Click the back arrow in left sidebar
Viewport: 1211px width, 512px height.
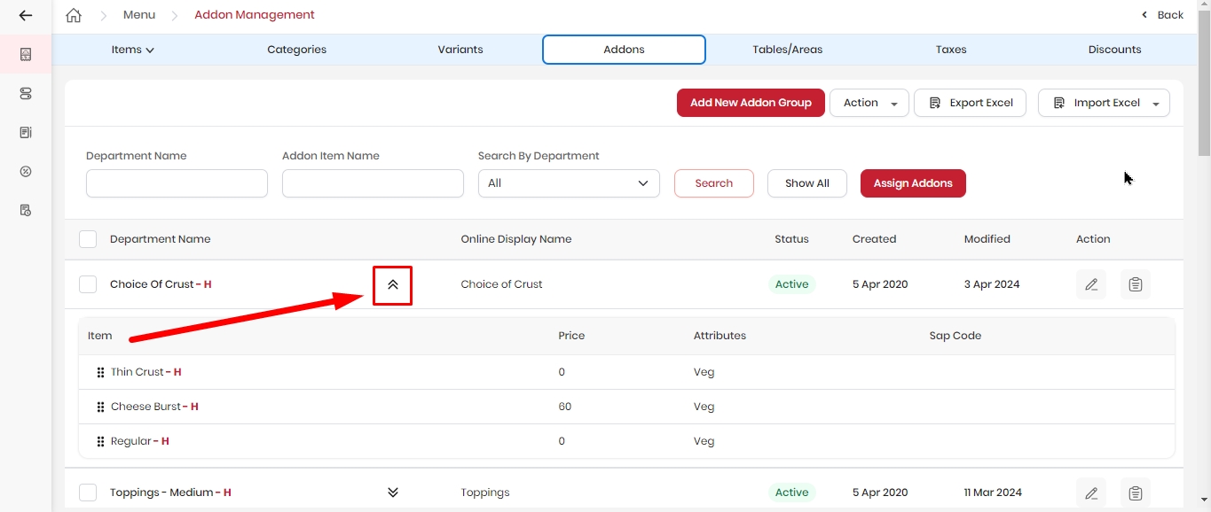[x=26, y=15]
